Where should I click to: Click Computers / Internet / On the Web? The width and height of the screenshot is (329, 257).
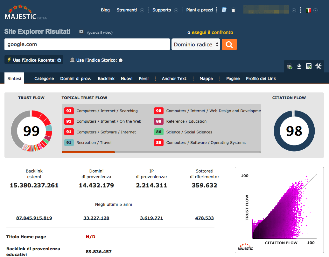click(109, 121)
